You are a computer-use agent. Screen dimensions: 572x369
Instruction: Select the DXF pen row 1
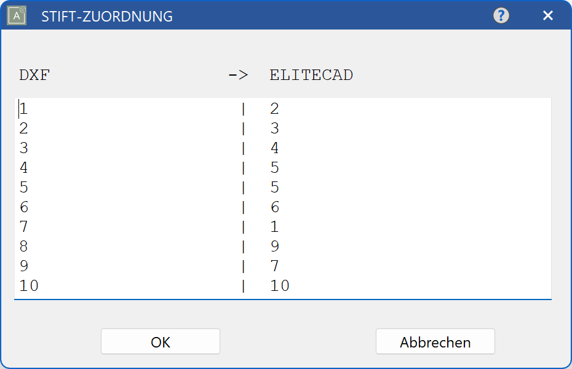123,108
